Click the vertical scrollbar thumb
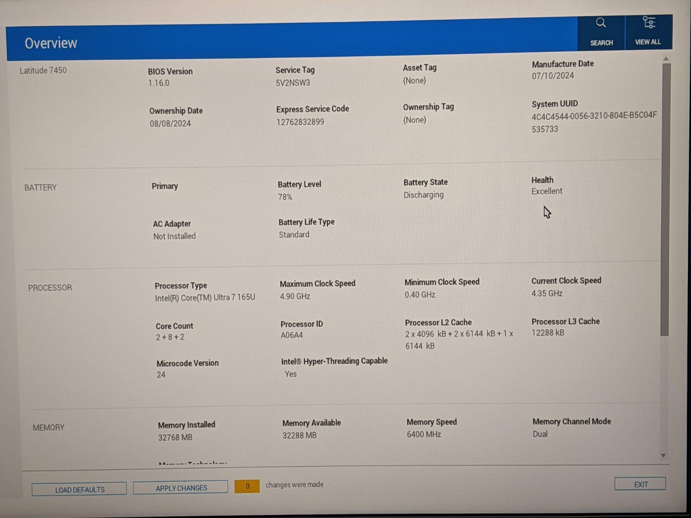This screenshot has height=518, width=691. click(x=666, y=199)
